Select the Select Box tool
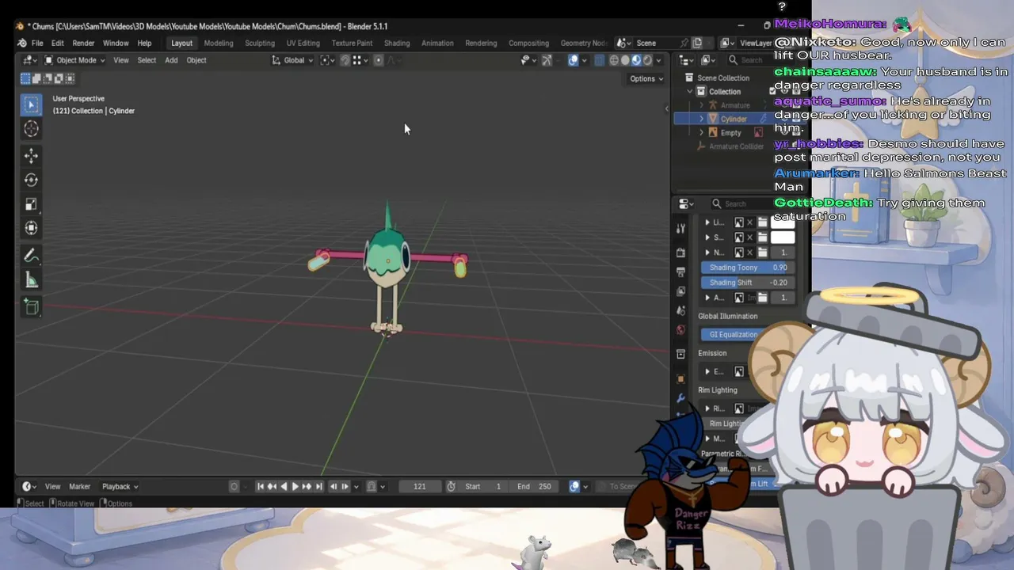 pos(32,104)
